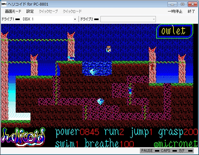
Task: Click the crystal gem in the underground tunnel
Action: point(100,101)
